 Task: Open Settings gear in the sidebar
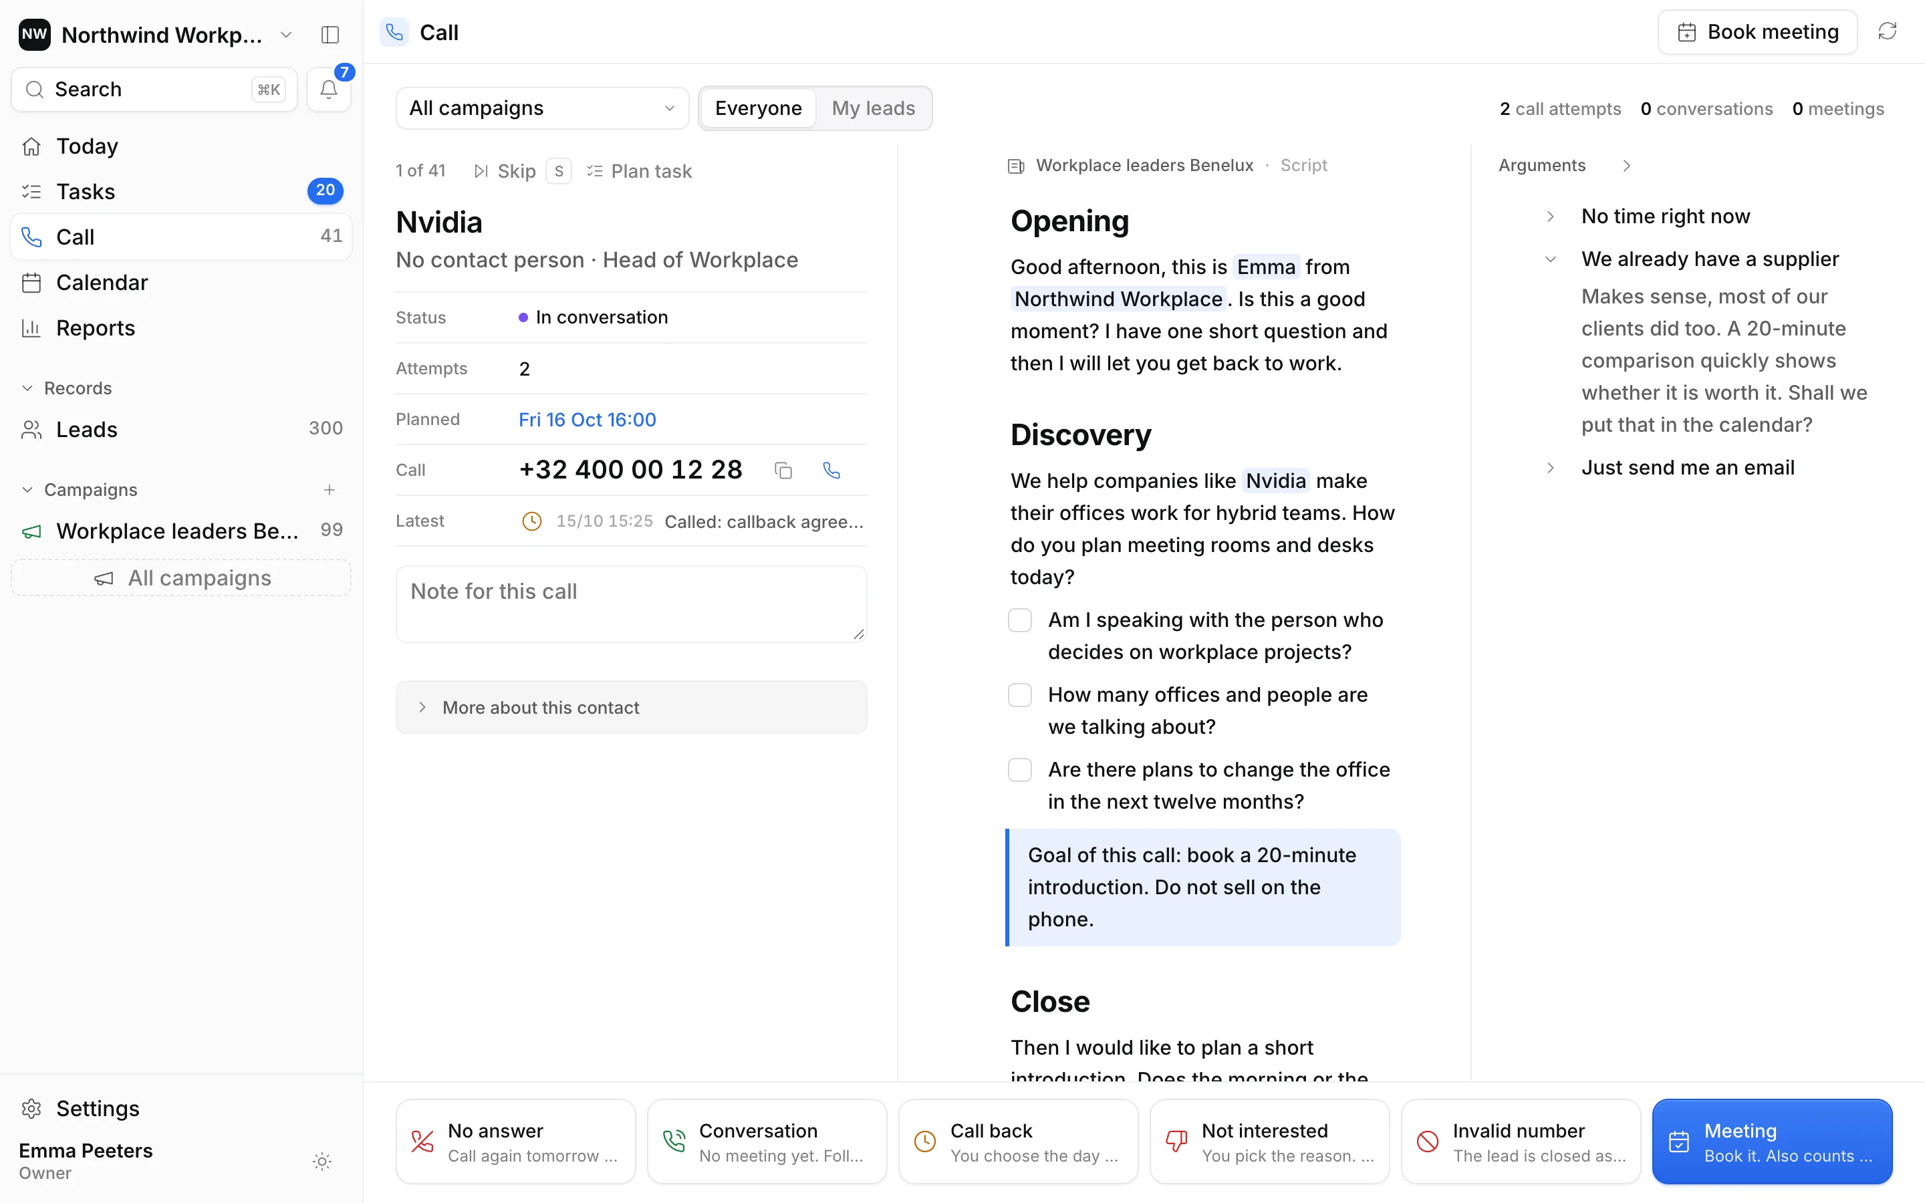(x=181, y=1108)
